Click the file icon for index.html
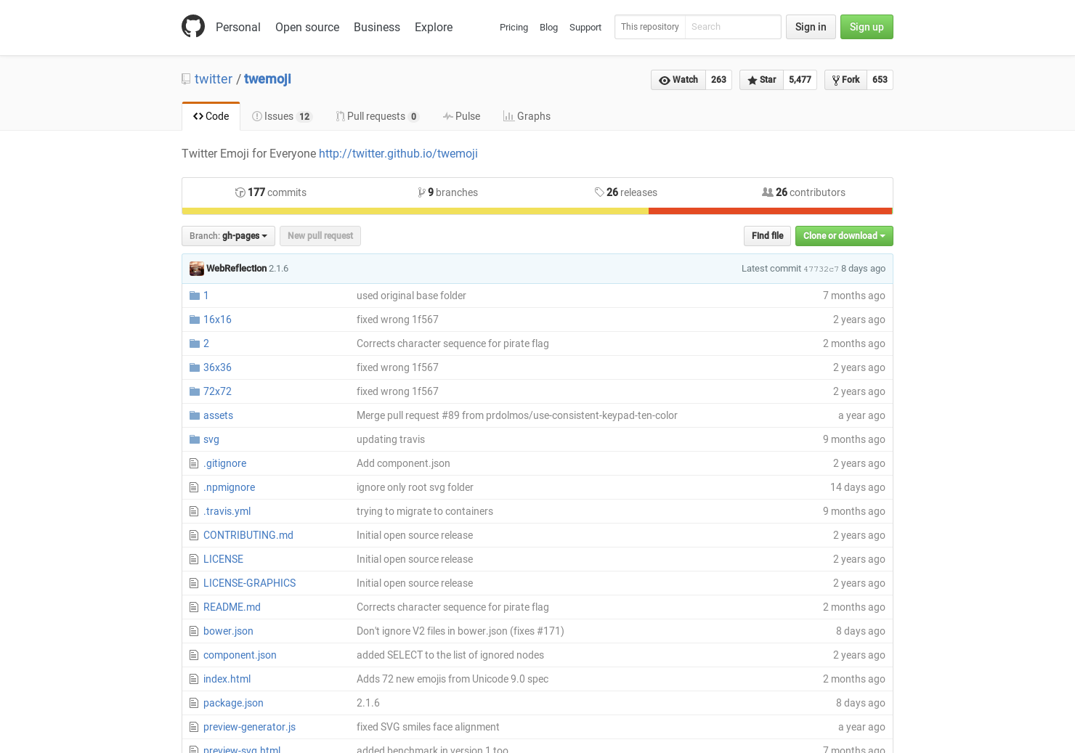The width and height of the screenshot is (1075, 753). pyautogui.click(x=194, y=679)
